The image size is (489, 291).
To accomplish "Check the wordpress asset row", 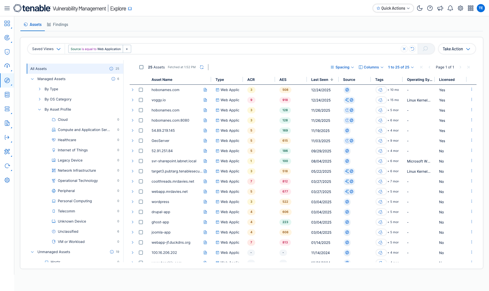I will click(141, 202).
